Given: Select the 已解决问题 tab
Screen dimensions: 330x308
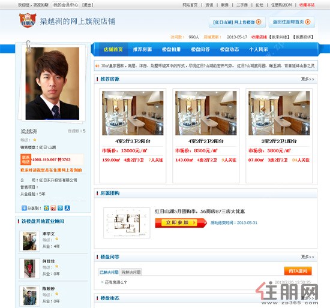Looking at the screenshot, I should [x=109, y=272].
